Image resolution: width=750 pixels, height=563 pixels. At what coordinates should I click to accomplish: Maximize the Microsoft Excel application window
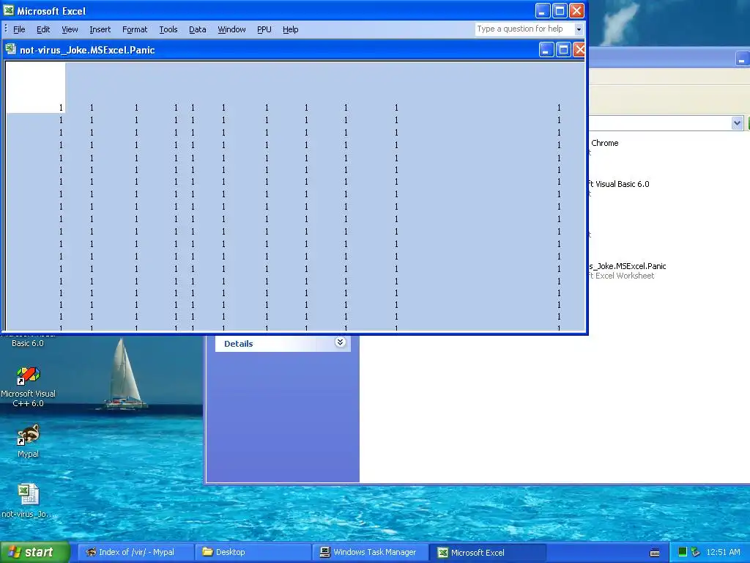[560, 10]
